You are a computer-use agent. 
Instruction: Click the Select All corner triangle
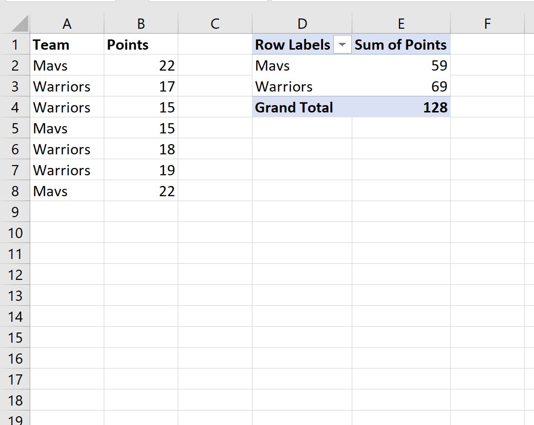19,23
